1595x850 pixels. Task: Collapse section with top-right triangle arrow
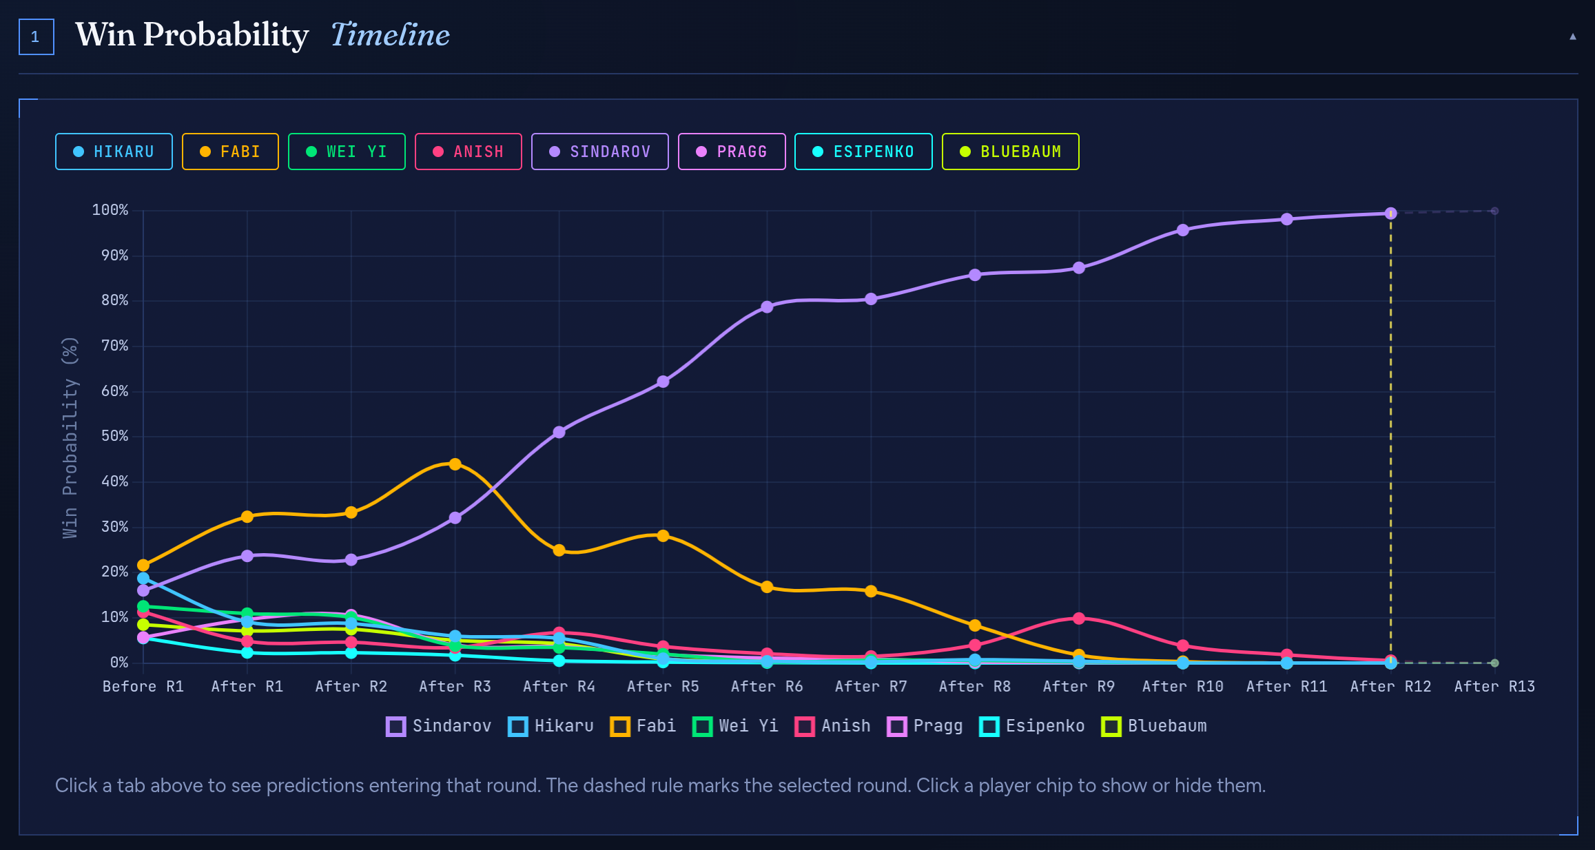pyautogui.click(x=1573, y=37)
